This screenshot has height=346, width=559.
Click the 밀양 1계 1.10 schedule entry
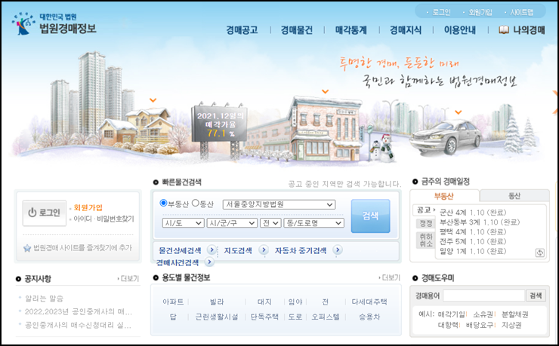click(473, 251)
